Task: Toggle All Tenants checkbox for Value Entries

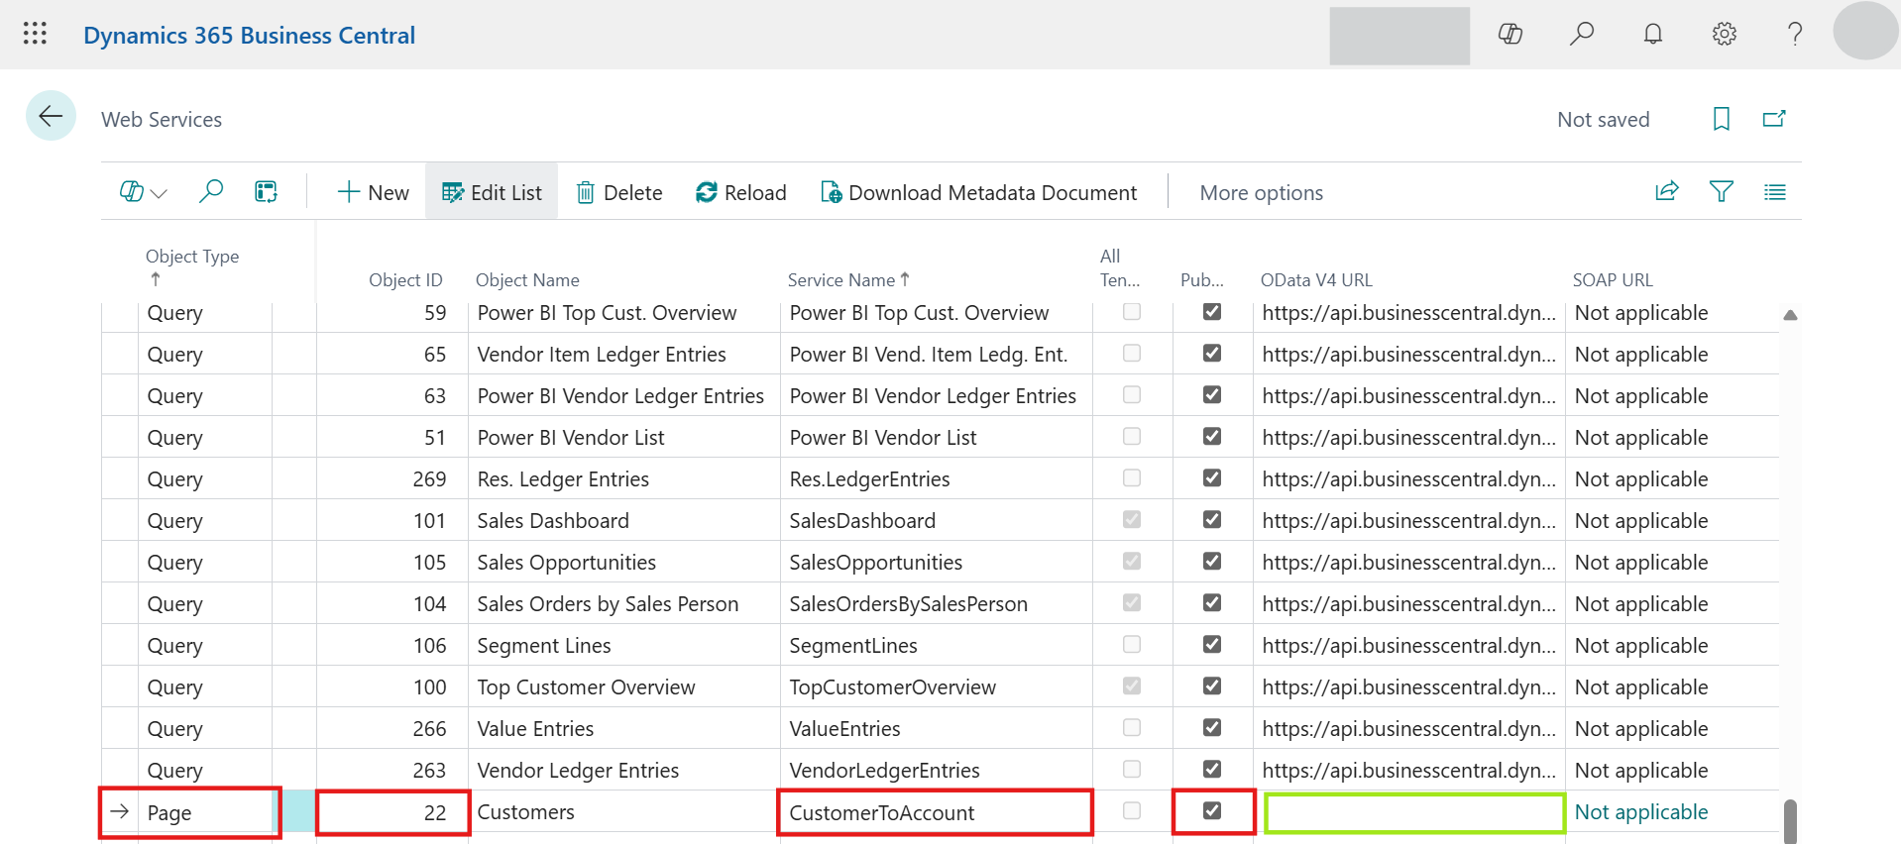Action: [1131, 728]
